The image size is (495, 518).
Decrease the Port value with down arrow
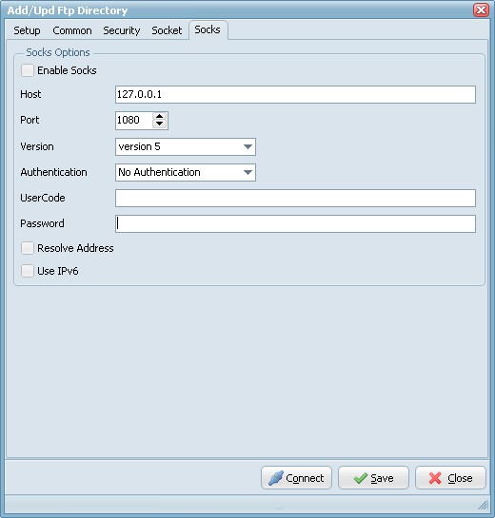coord(160,125)
